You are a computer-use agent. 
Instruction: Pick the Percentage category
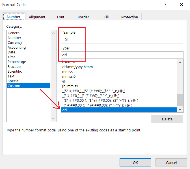coord(17,62)
